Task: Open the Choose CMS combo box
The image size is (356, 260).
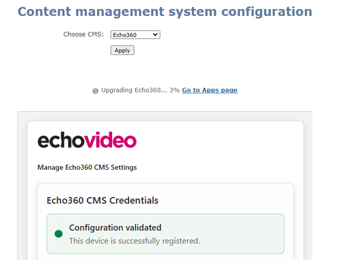Action: (x=135, y=34)
